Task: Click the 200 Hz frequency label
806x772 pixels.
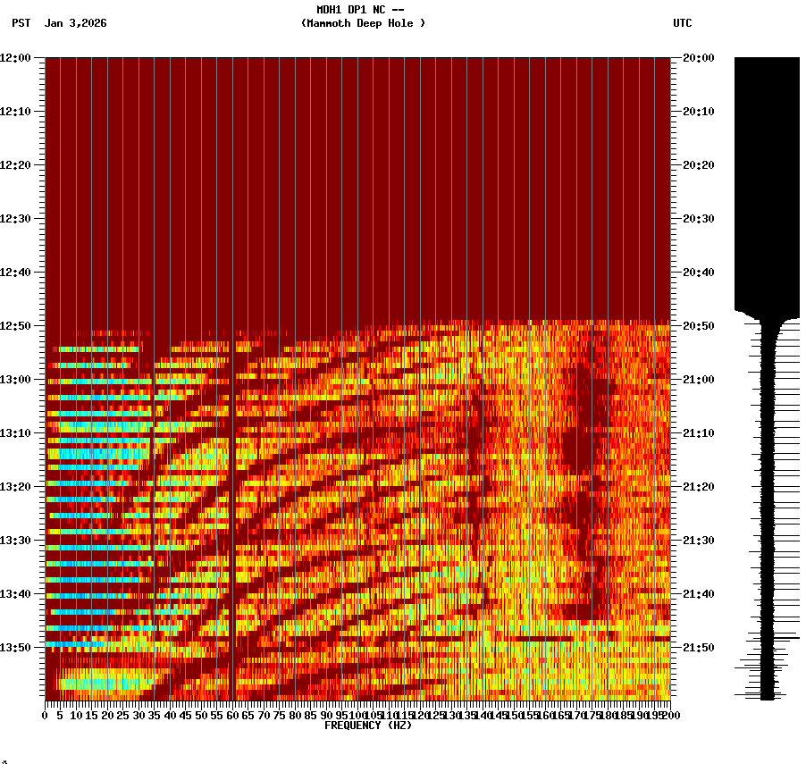Action: coord(668,715)
